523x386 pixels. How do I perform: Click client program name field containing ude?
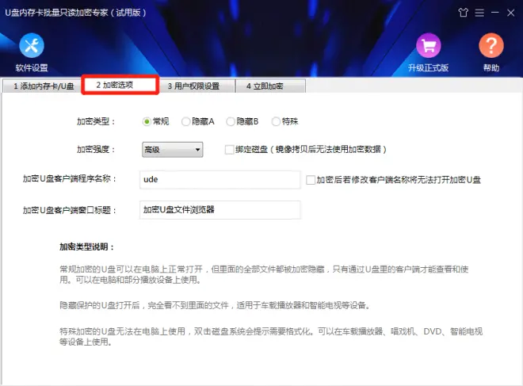click(220, 179)
